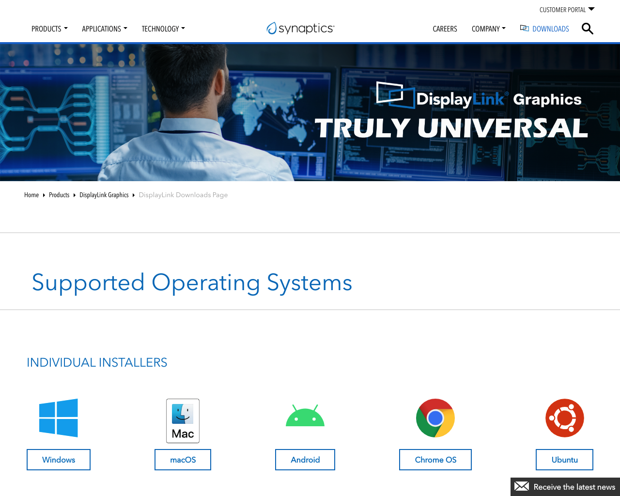620x496 pixels.
Task: Select the Ubuntu installer button
Action: click(x=564, y=460)
